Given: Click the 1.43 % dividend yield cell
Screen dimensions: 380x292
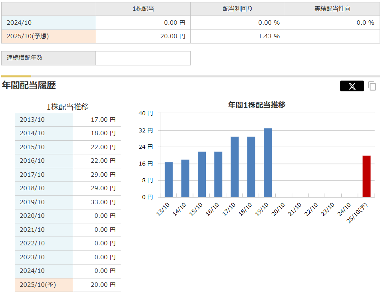Looking at the screenshot, I should click(x=269, y=36).
